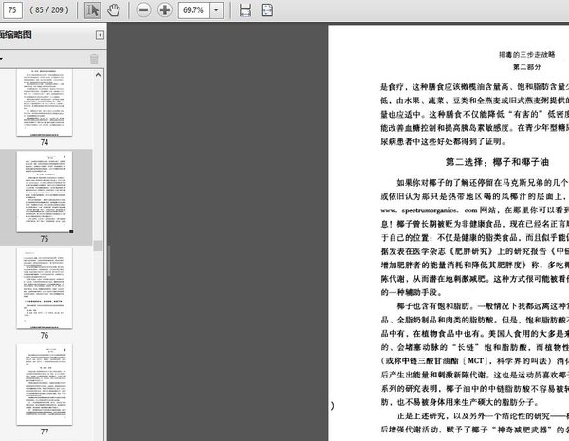The image size is (569, 441).
Task: Click the page label 74 under thumbnail
Action: click(45, 142)
